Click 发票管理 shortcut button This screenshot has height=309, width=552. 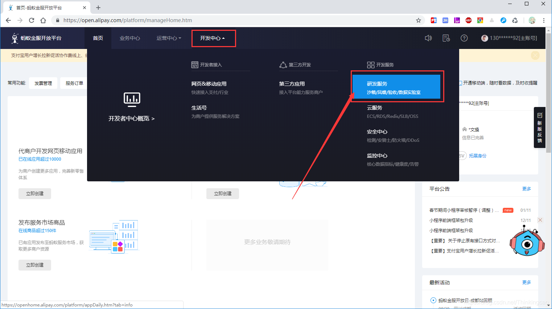(x=43, y=83)
